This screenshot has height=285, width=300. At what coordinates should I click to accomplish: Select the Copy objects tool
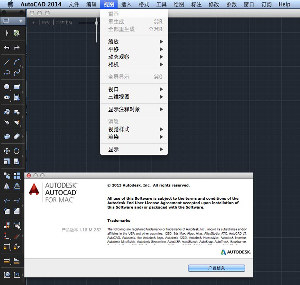[7, 176]
